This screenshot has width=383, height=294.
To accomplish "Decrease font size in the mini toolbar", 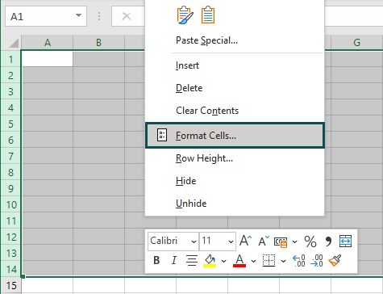I will tap(264, 241).
